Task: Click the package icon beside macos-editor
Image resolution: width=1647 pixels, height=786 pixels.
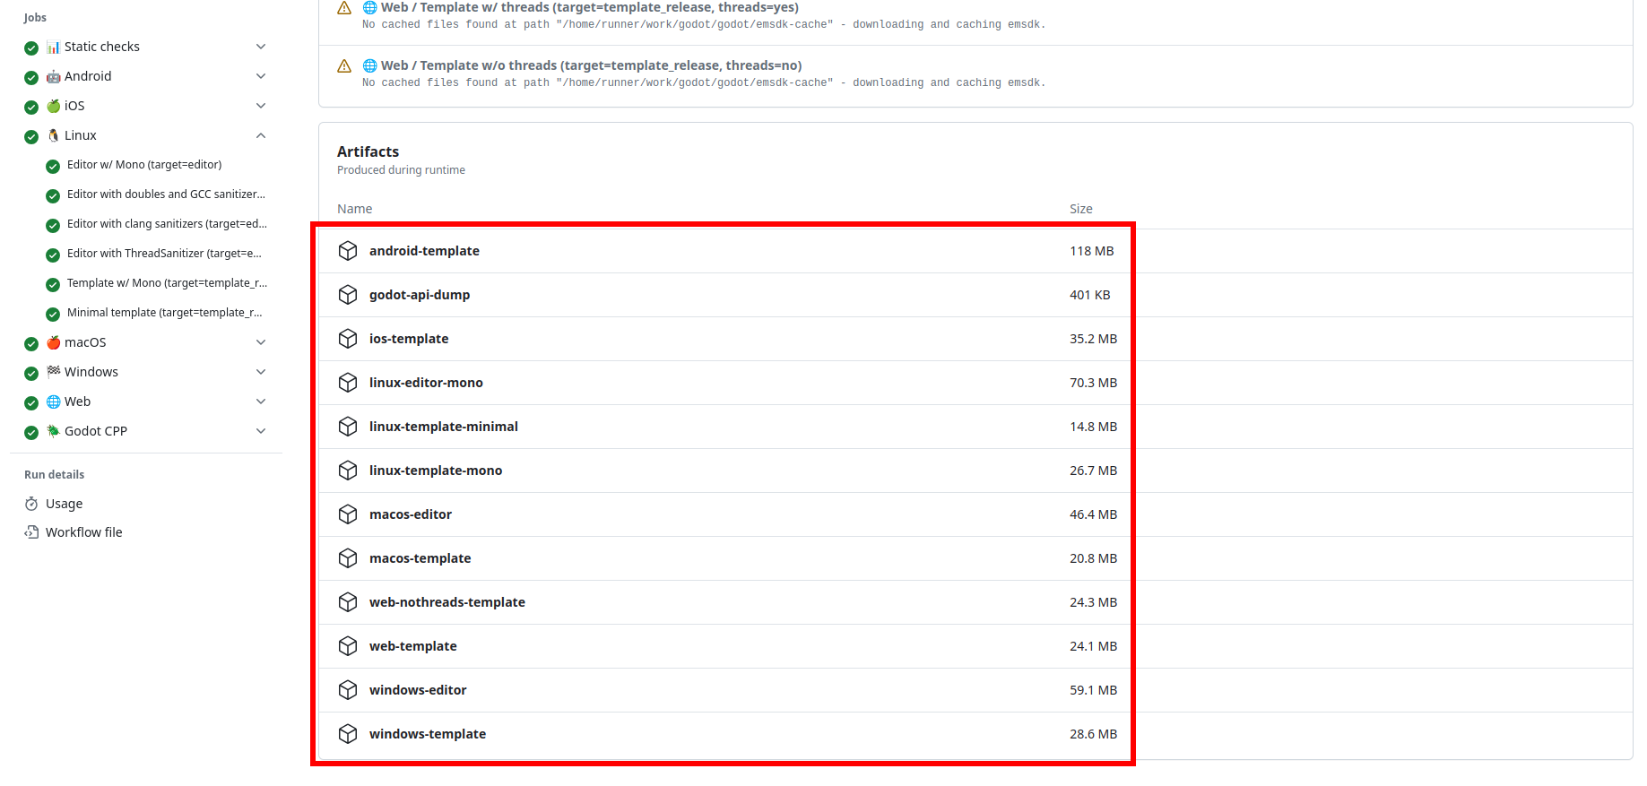Action: pos(348,514)
